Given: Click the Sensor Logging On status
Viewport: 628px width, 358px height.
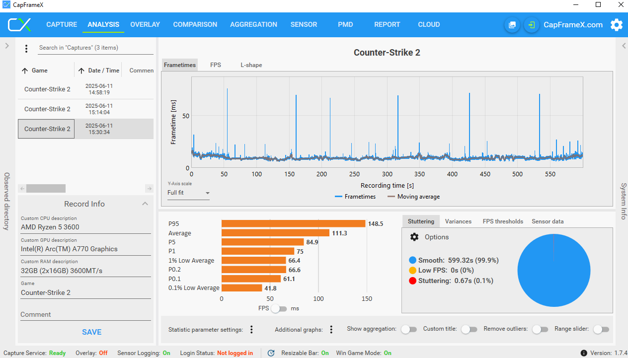Looking at the screenshot, I should (166, 353).
